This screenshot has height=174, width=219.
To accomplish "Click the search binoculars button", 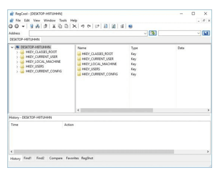I will pyautogui.click(x=206, y=33).
